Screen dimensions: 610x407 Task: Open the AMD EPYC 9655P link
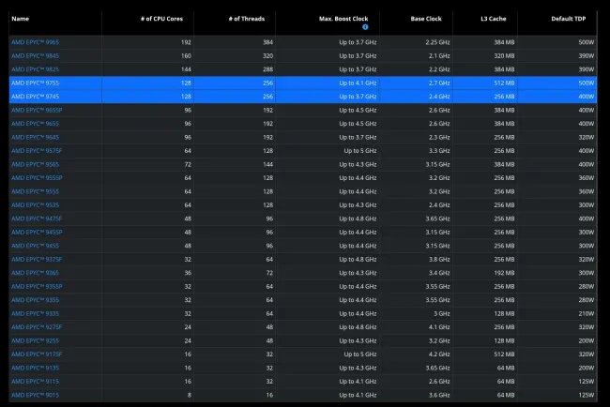(x=37, y=110)
